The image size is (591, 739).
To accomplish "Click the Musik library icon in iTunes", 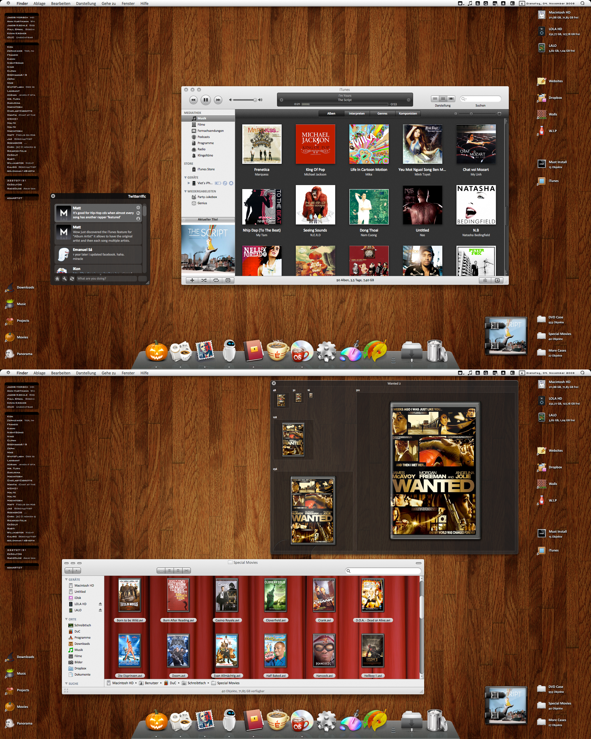I will [x=194, y=118].
